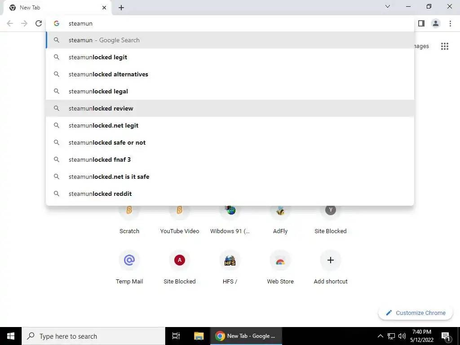Click the Add shortcut plus tile
The image size is (460, 345).
pyautogui.click(x=331, y=268)
